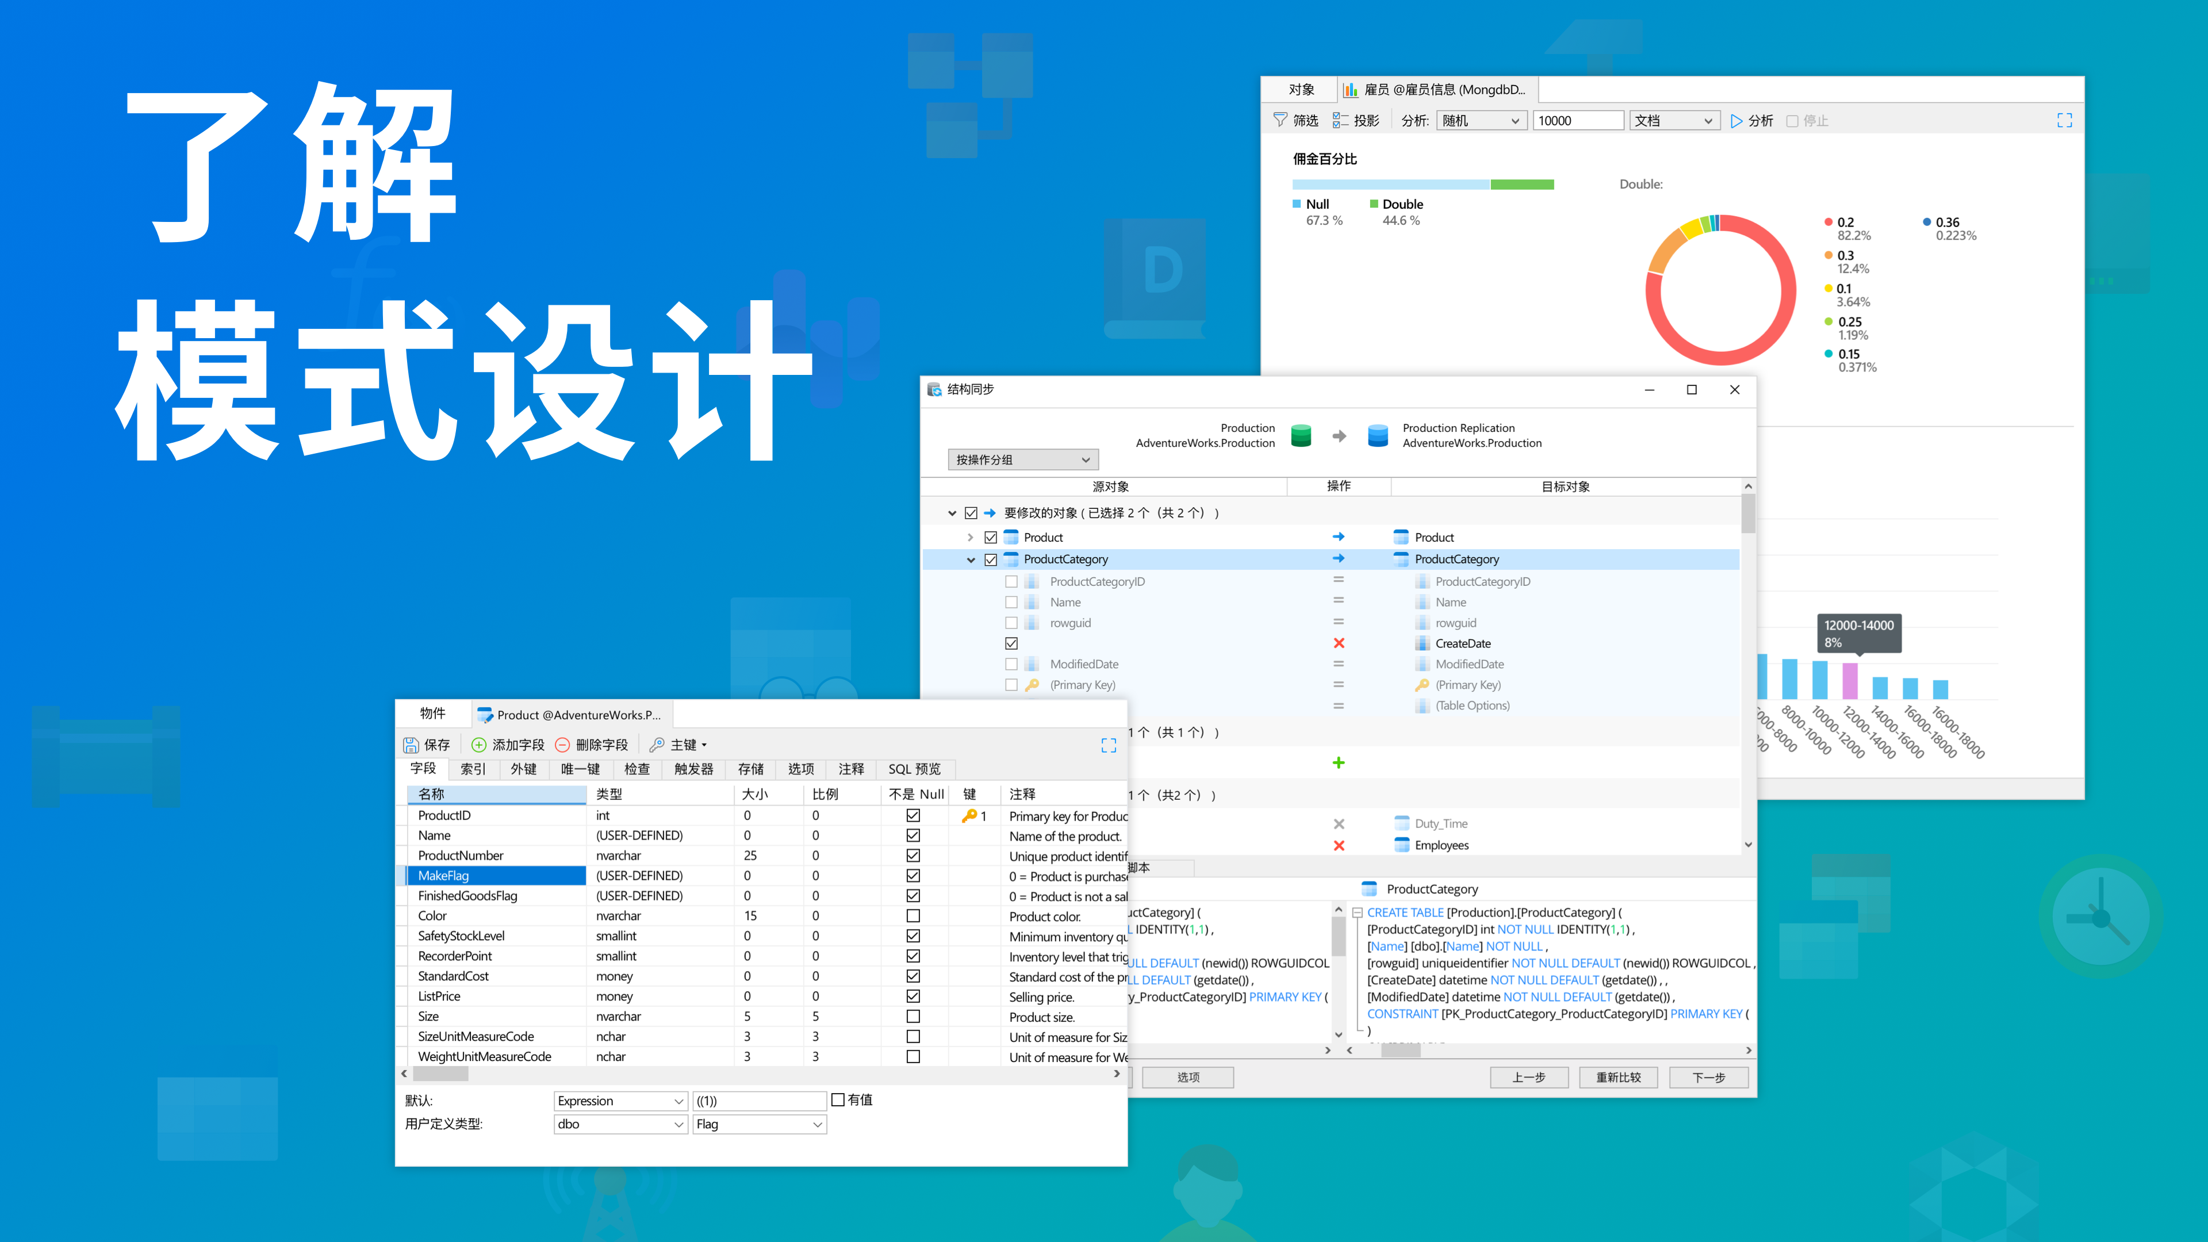The width and height of the screenshot is (2208, 1242).
Task: Open the Indexes (索引) tab
Action: pos(473,769)
